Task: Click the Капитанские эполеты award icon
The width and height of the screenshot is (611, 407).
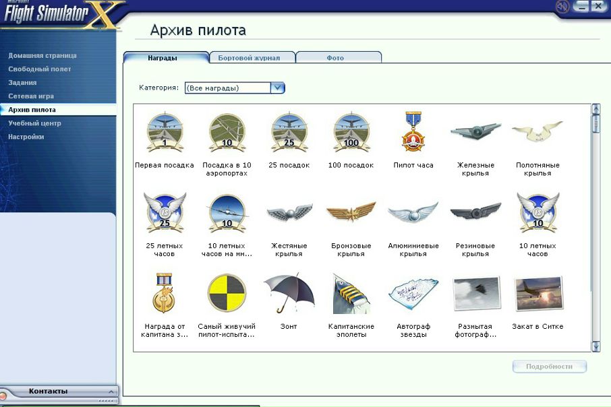Action: click(351, 294)
